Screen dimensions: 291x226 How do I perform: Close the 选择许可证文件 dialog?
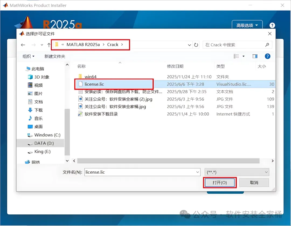270,34
